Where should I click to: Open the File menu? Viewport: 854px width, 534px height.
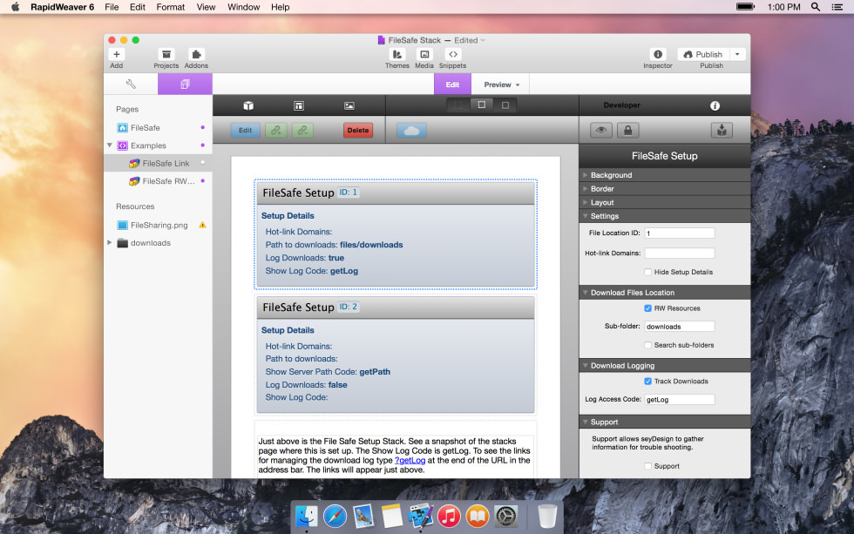112,7
